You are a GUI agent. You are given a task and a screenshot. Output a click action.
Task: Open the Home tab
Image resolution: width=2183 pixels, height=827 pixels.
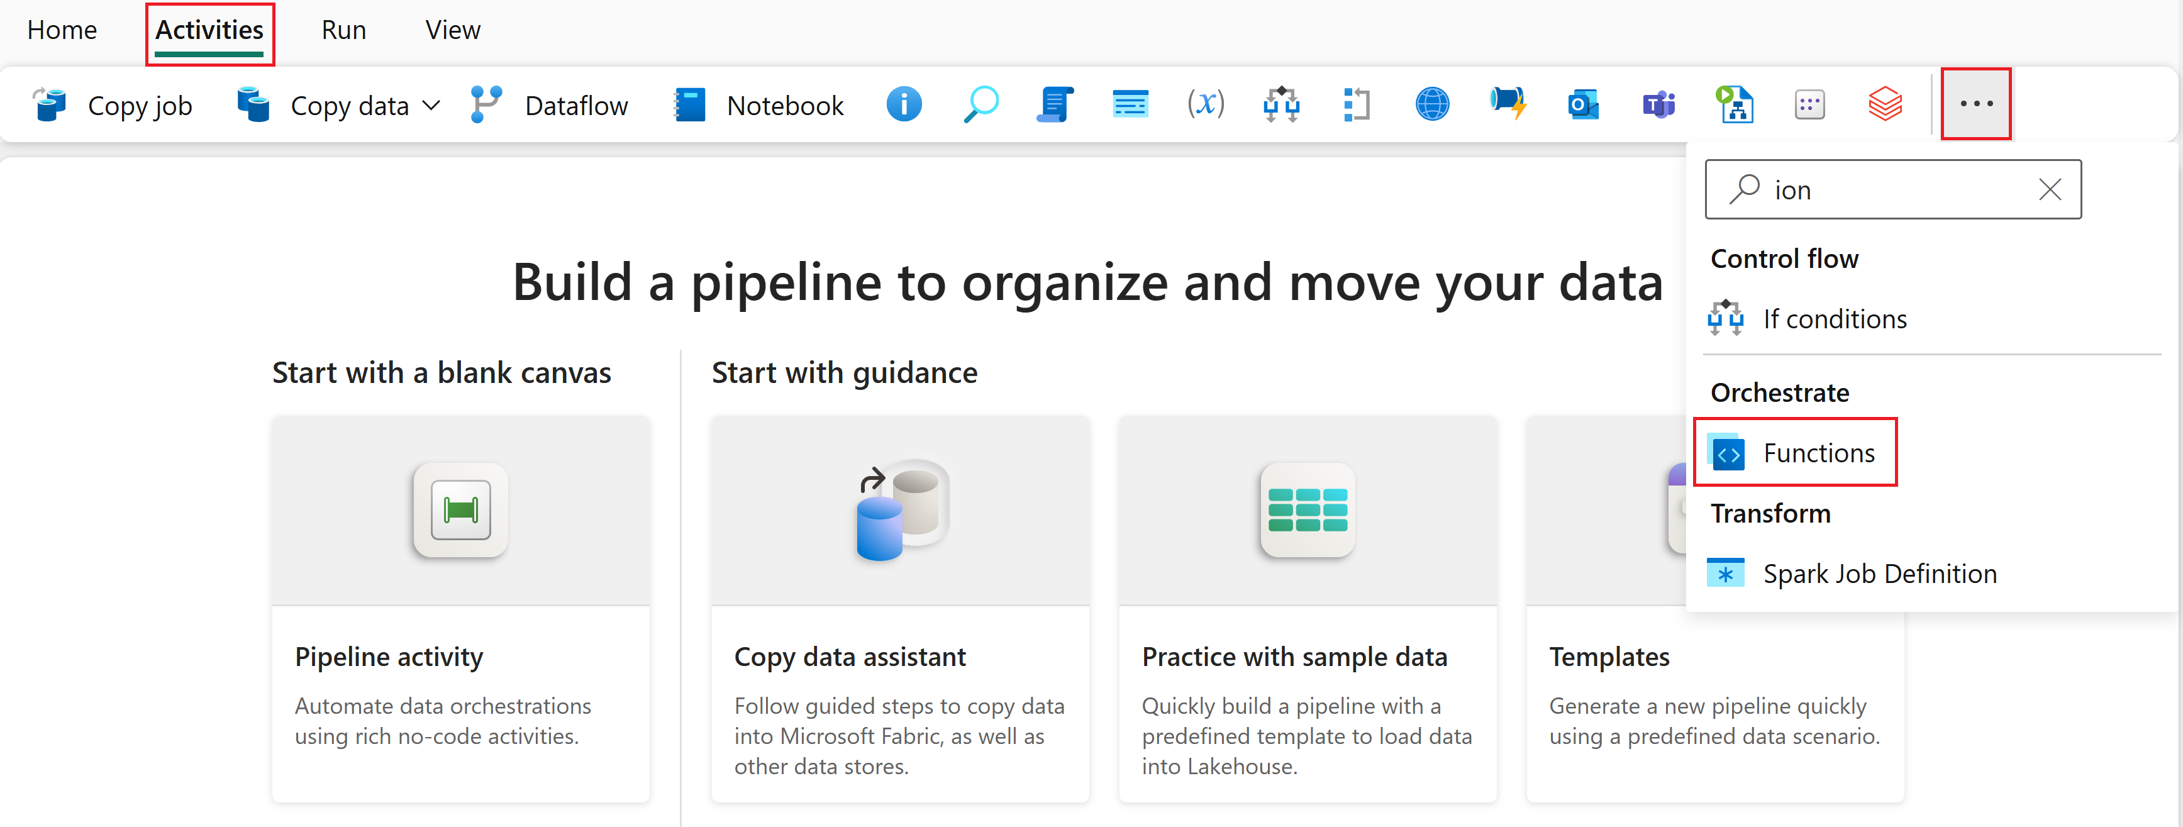tap(62, 31)
